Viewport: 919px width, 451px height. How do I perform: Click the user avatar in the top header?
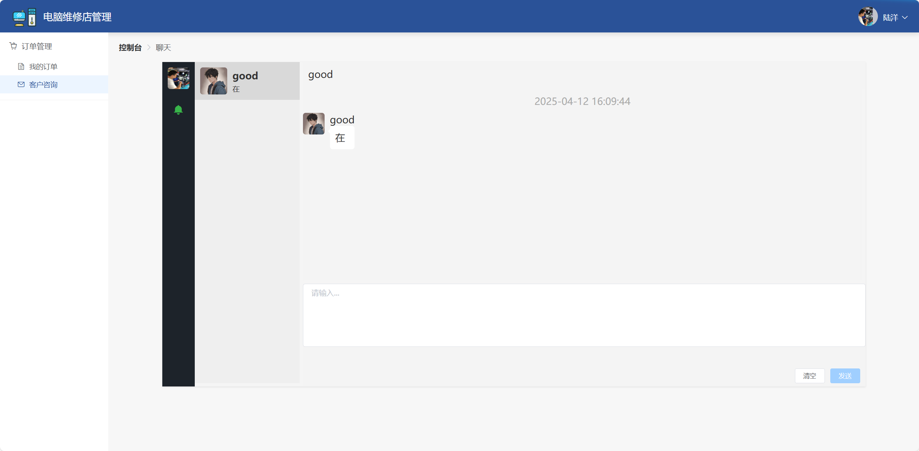point(868,17)
